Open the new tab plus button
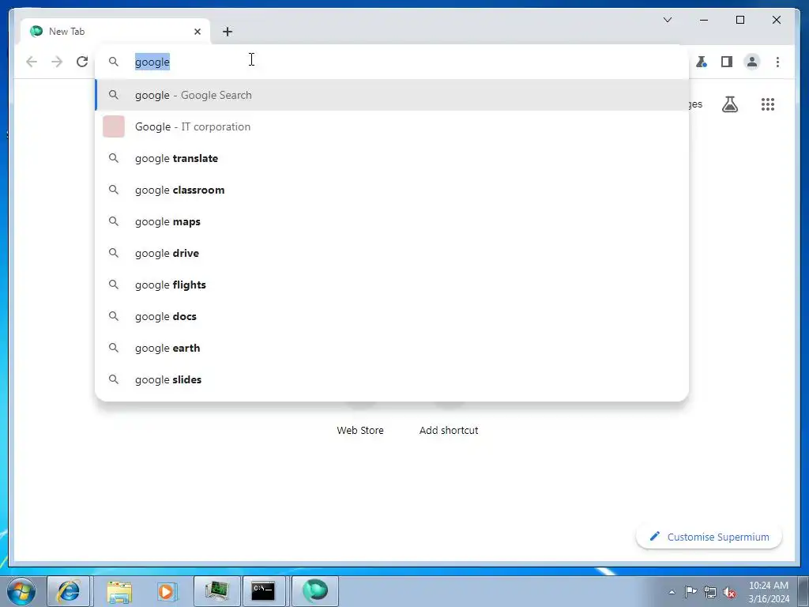The height and width of the screenshot is (607, 809). click(x=227, y=32)
